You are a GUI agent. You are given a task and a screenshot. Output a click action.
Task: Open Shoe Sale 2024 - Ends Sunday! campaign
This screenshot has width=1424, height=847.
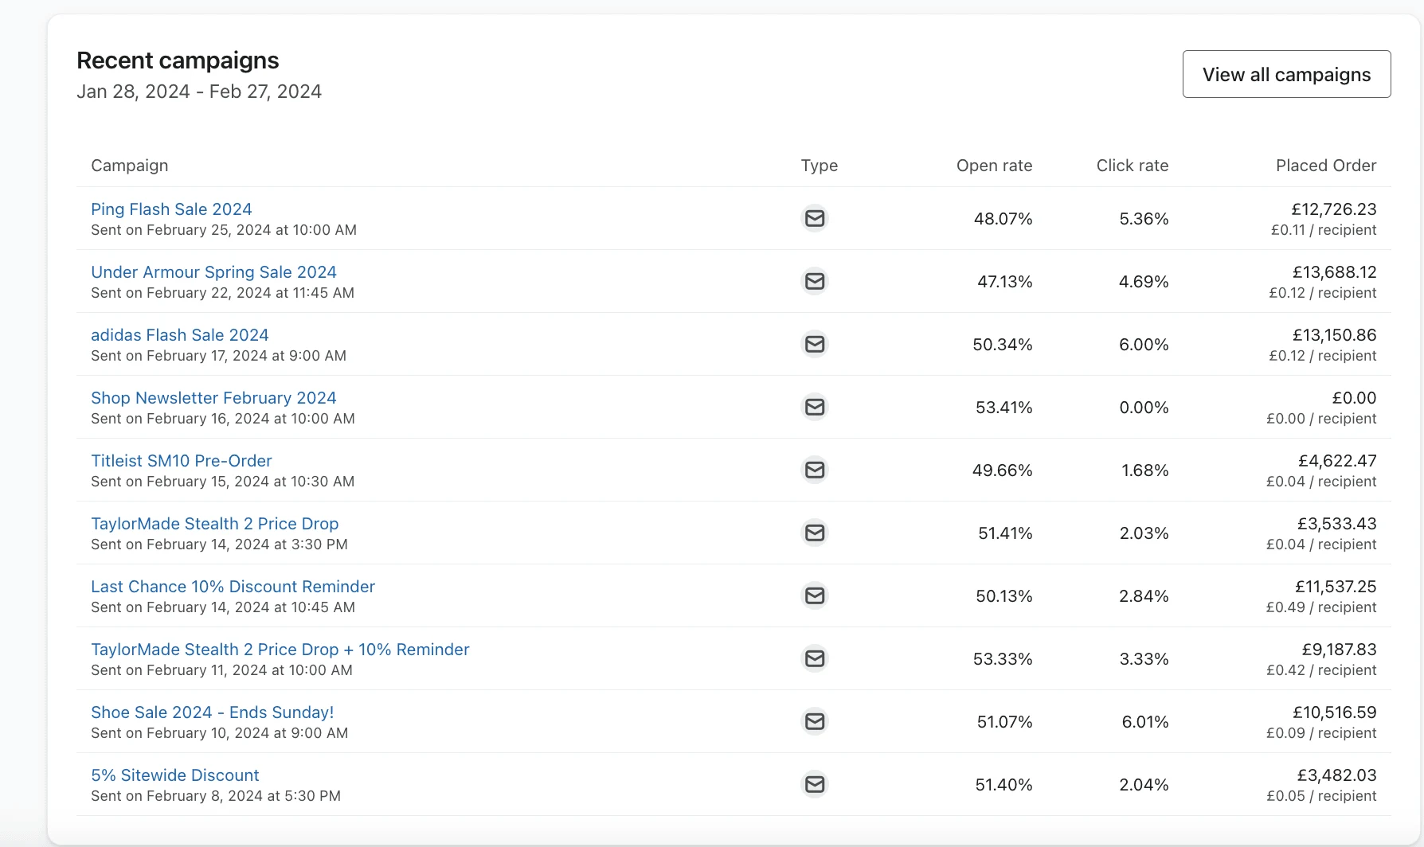(x=212, y=712)
